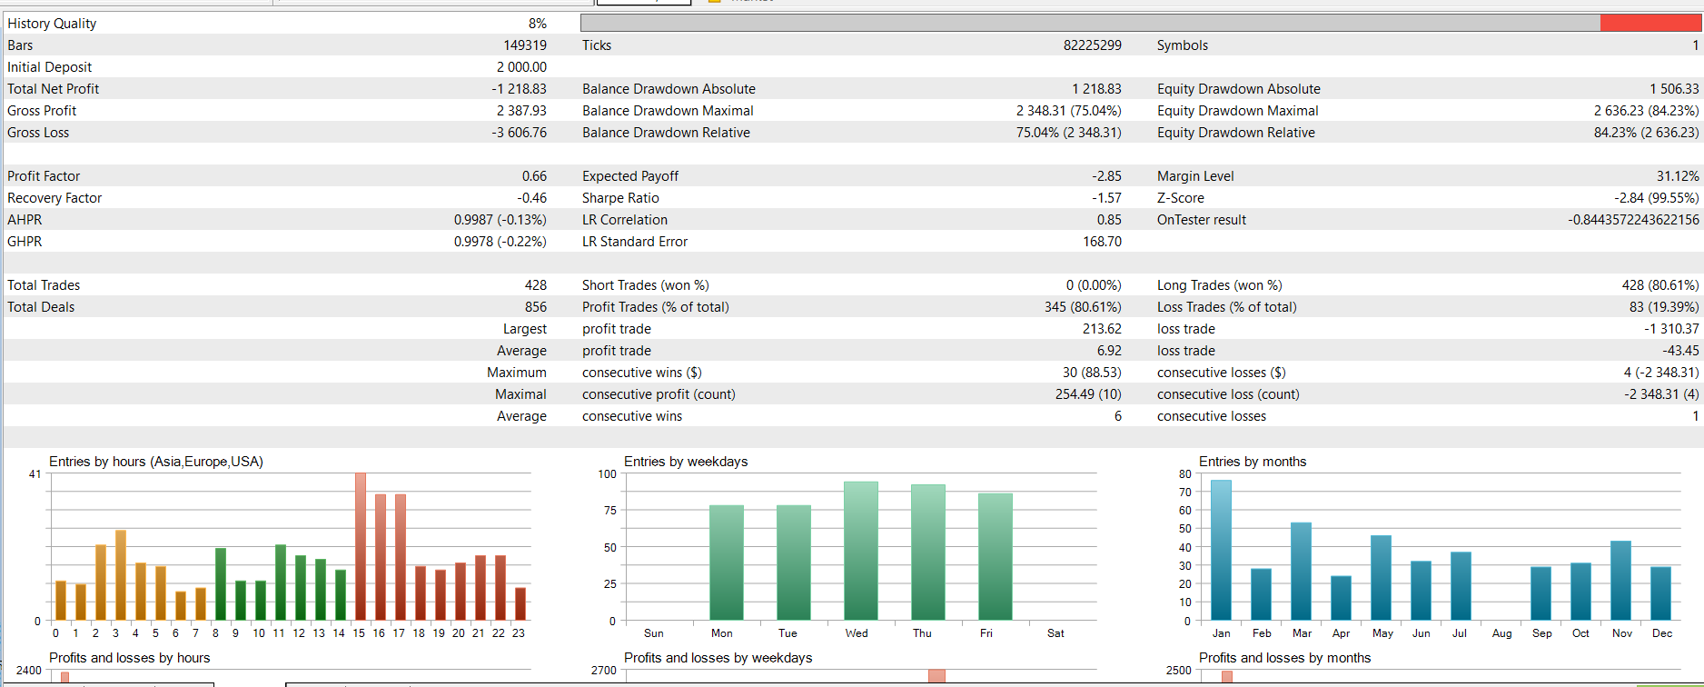Click the Total Deals value 856
Screen dimensions: 1704x687
[x=536, y=307]
